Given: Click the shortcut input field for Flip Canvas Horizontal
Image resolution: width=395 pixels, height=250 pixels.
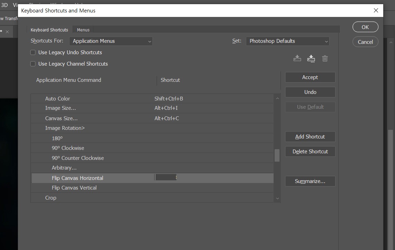Looking at the screenshot, I should [166, 177].
